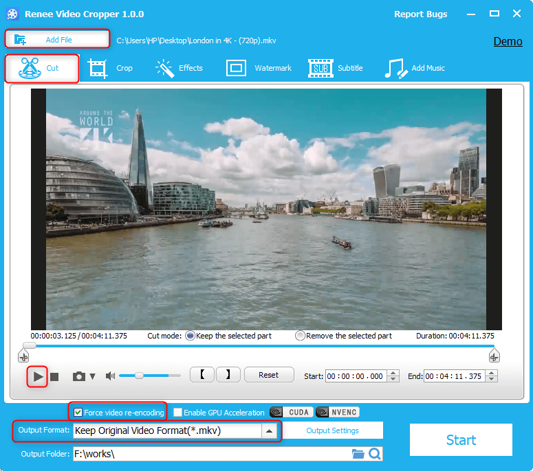Set start point with left bracket button

(202, 375)
